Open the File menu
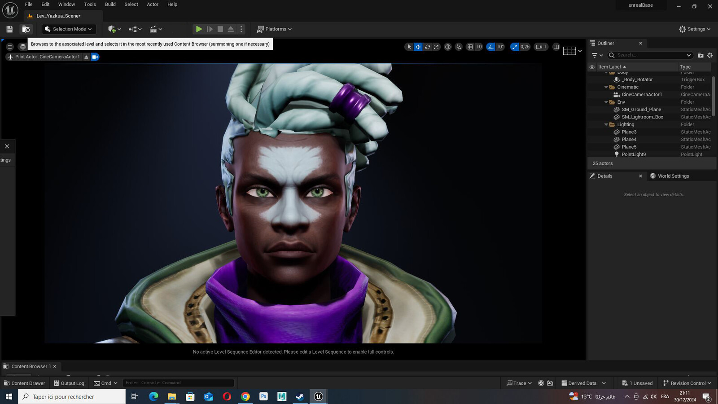This screenshot has width=718, height=404. pos(29,4)
